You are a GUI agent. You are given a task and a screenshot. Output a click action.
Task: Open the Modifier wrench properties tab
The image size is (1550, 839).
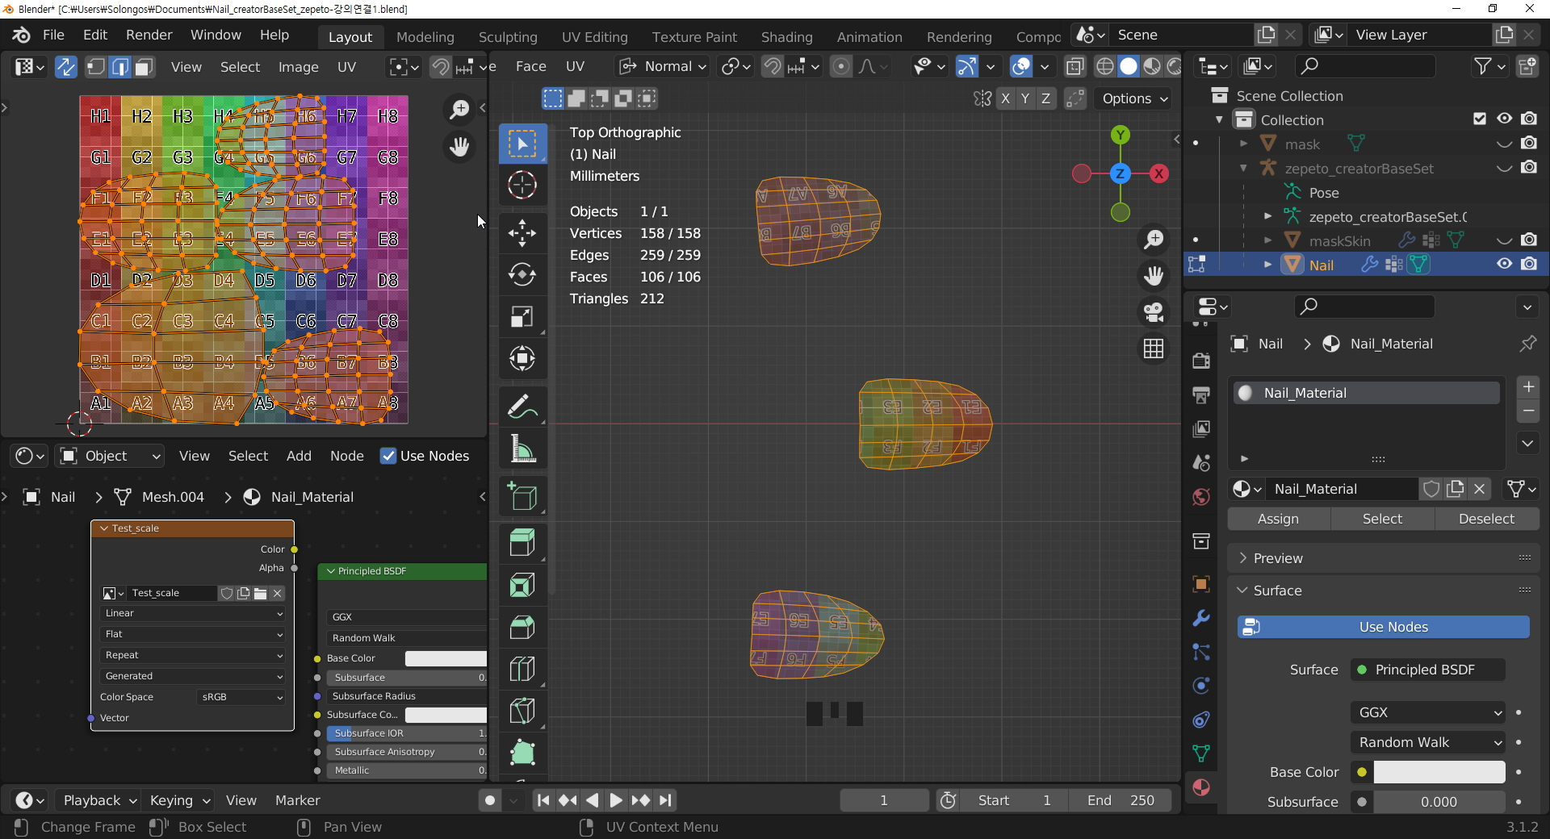tap(1201, 618)
